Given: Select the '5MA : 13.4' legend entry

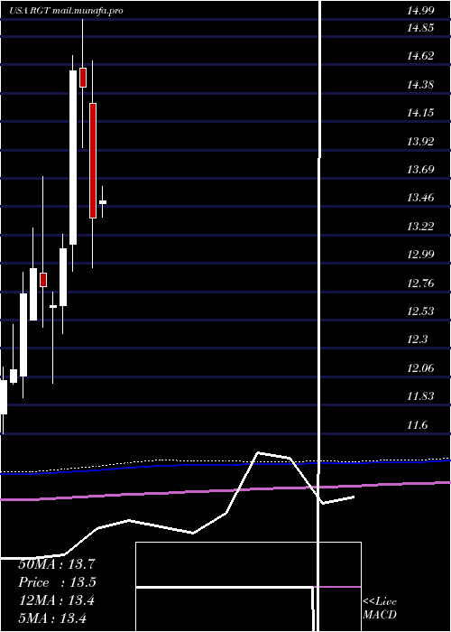Looking at the screenshot, I should click(52, 618).
